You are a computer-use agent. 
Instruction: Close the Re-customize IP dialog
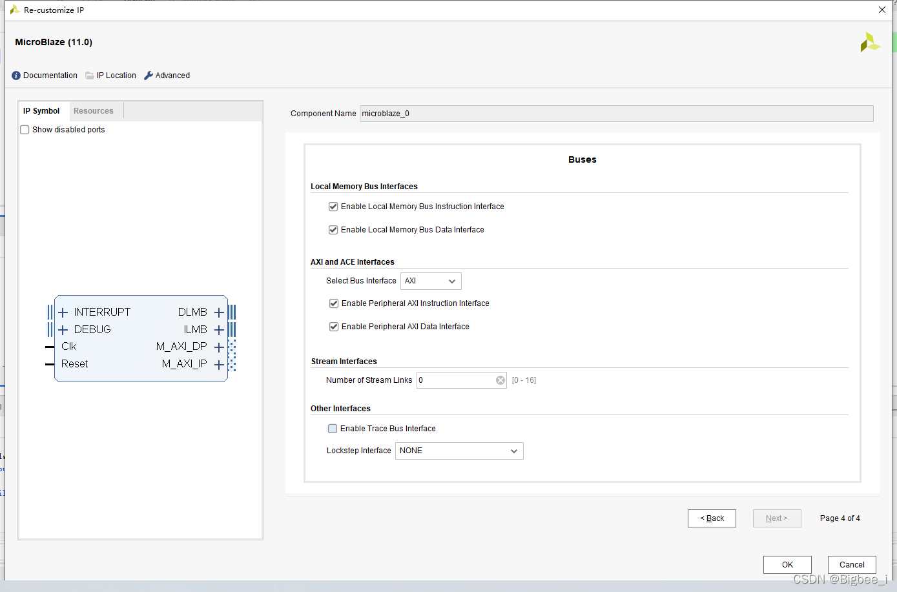(882, 10)
